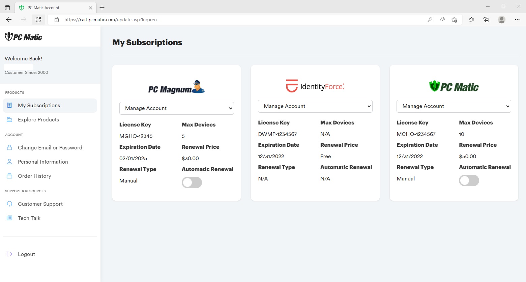Click the browser forward arrow
The width and height of the screenshot is (526, 282).
(x=24, y=20)
